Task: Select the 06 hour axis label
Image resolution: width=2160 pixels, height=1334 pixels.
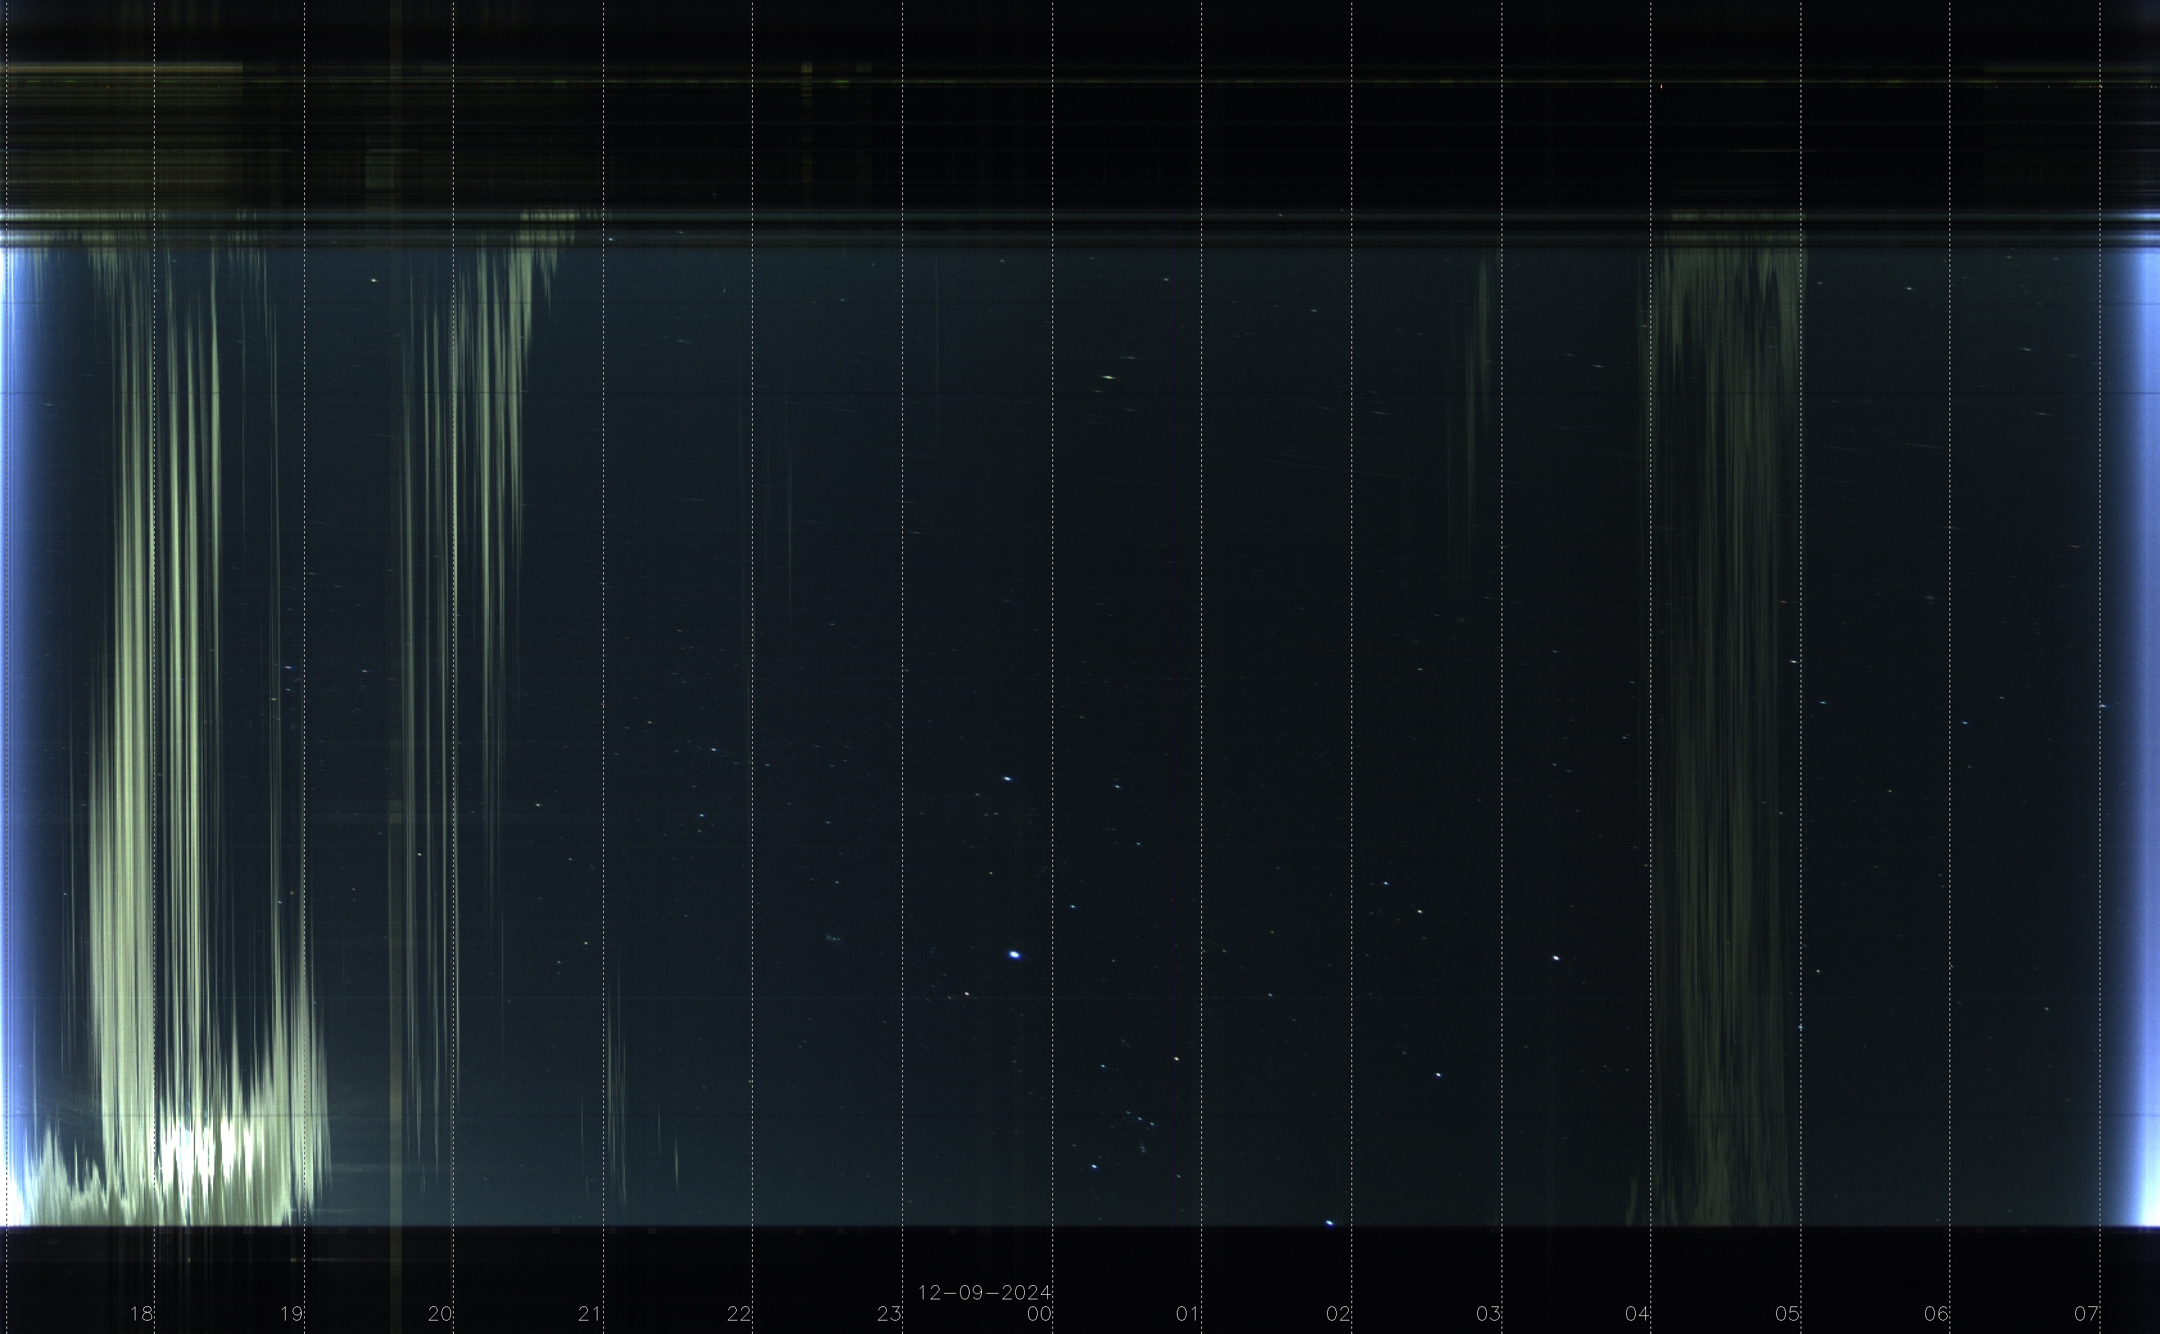Action: [x=1937, y=1313]
